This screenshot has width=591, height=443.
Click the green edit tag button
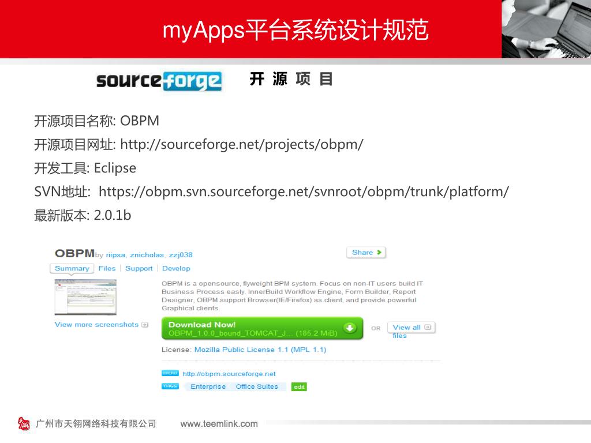(299, 387)
